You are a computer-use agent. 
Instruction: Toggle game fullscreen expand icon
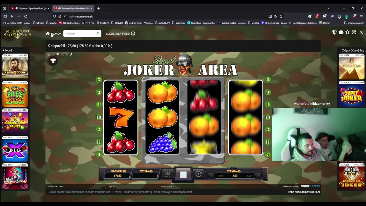coord(354,32)
